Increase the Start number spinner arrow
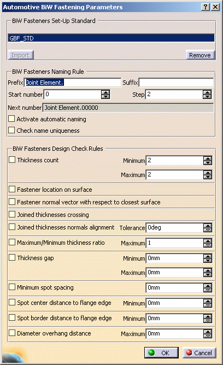This screenshot has height=365, width=223. point(105,92)
